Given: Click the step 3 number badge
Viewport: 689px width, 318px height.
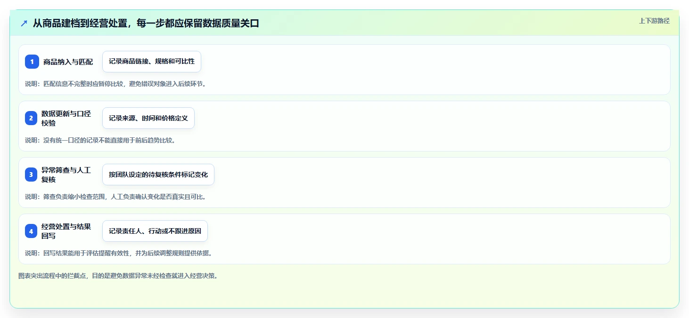Looking at the screenshot, I should 31,175.
